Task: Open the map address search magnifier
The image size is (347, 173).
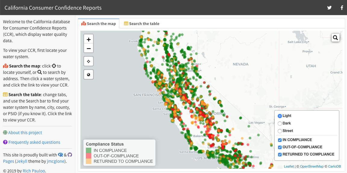Action: tap(335, 38)
